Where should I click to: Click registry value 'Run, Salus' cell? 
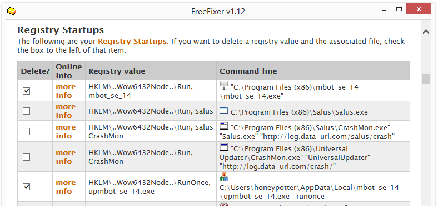[151, 111]
